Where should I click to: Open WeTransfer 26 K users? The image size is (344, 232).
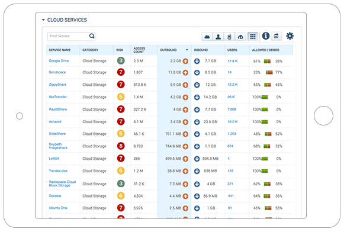(231, 96)
